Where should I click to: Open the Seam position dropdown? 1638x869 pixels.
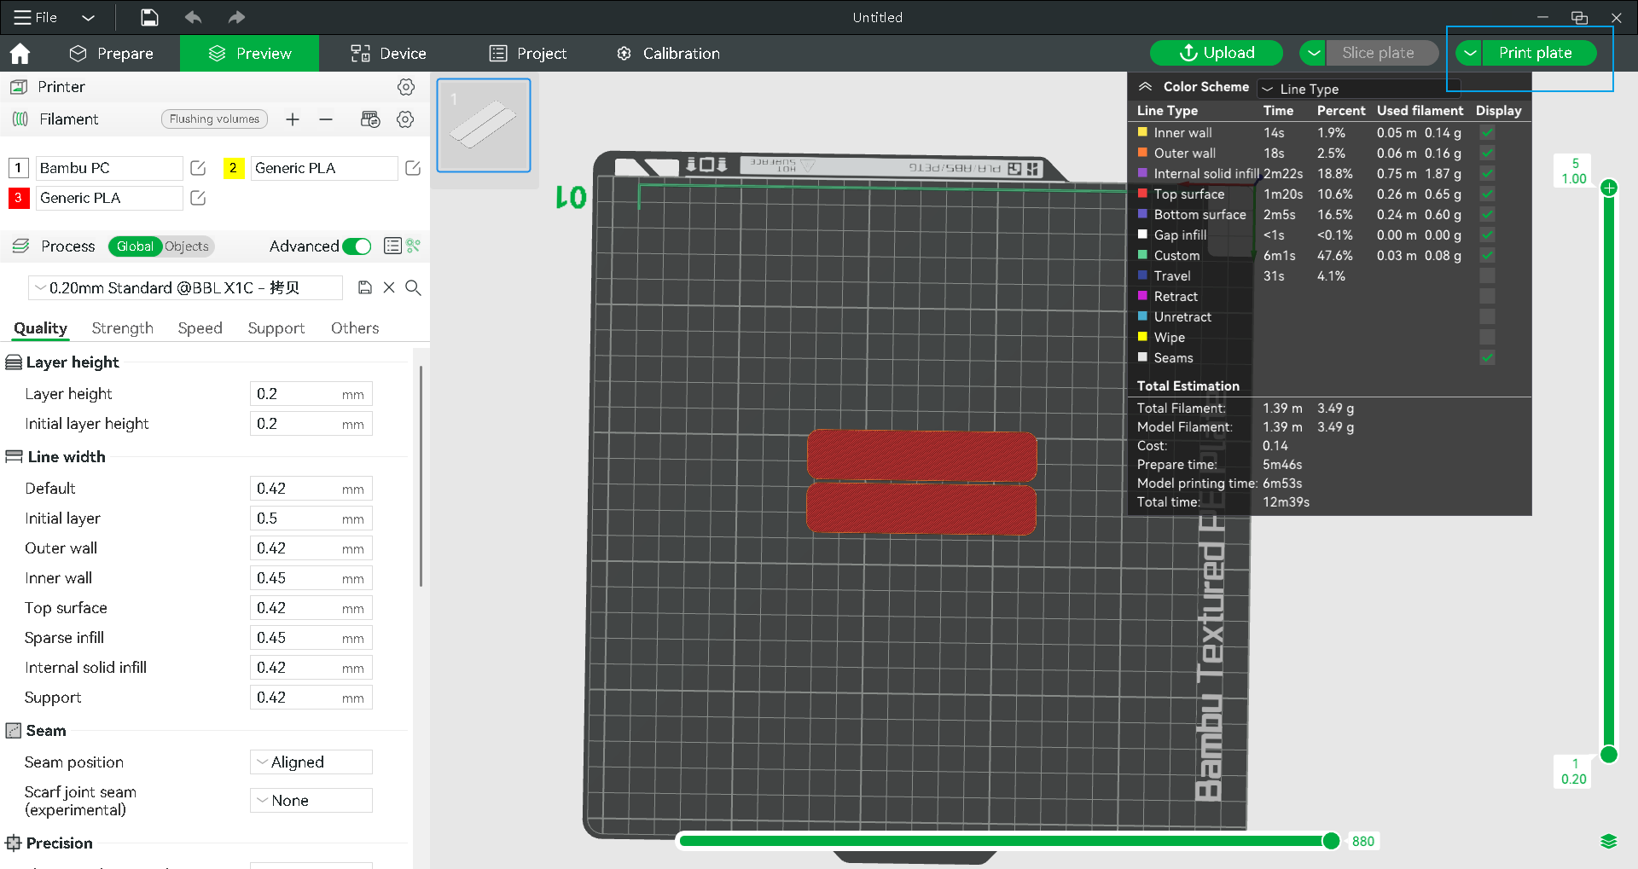tap(311, 762)
